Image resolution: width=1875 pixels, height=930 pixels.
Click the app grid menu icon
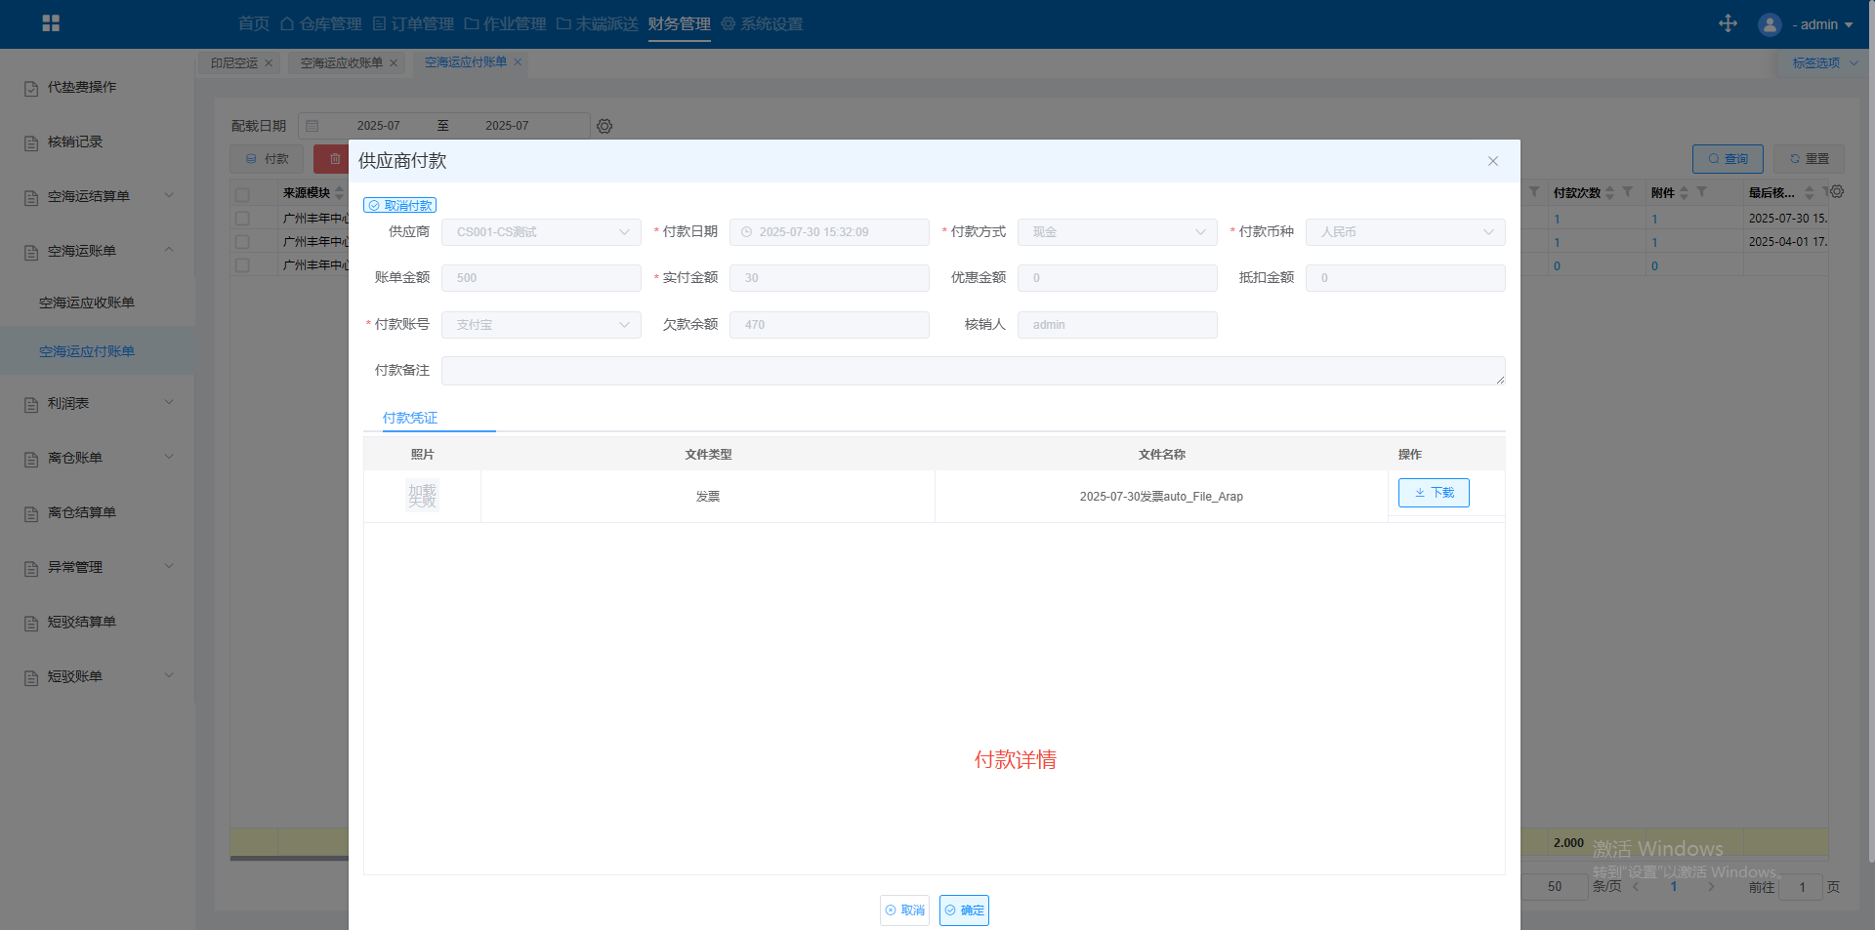pyautogui.click(x=51, y=23)
